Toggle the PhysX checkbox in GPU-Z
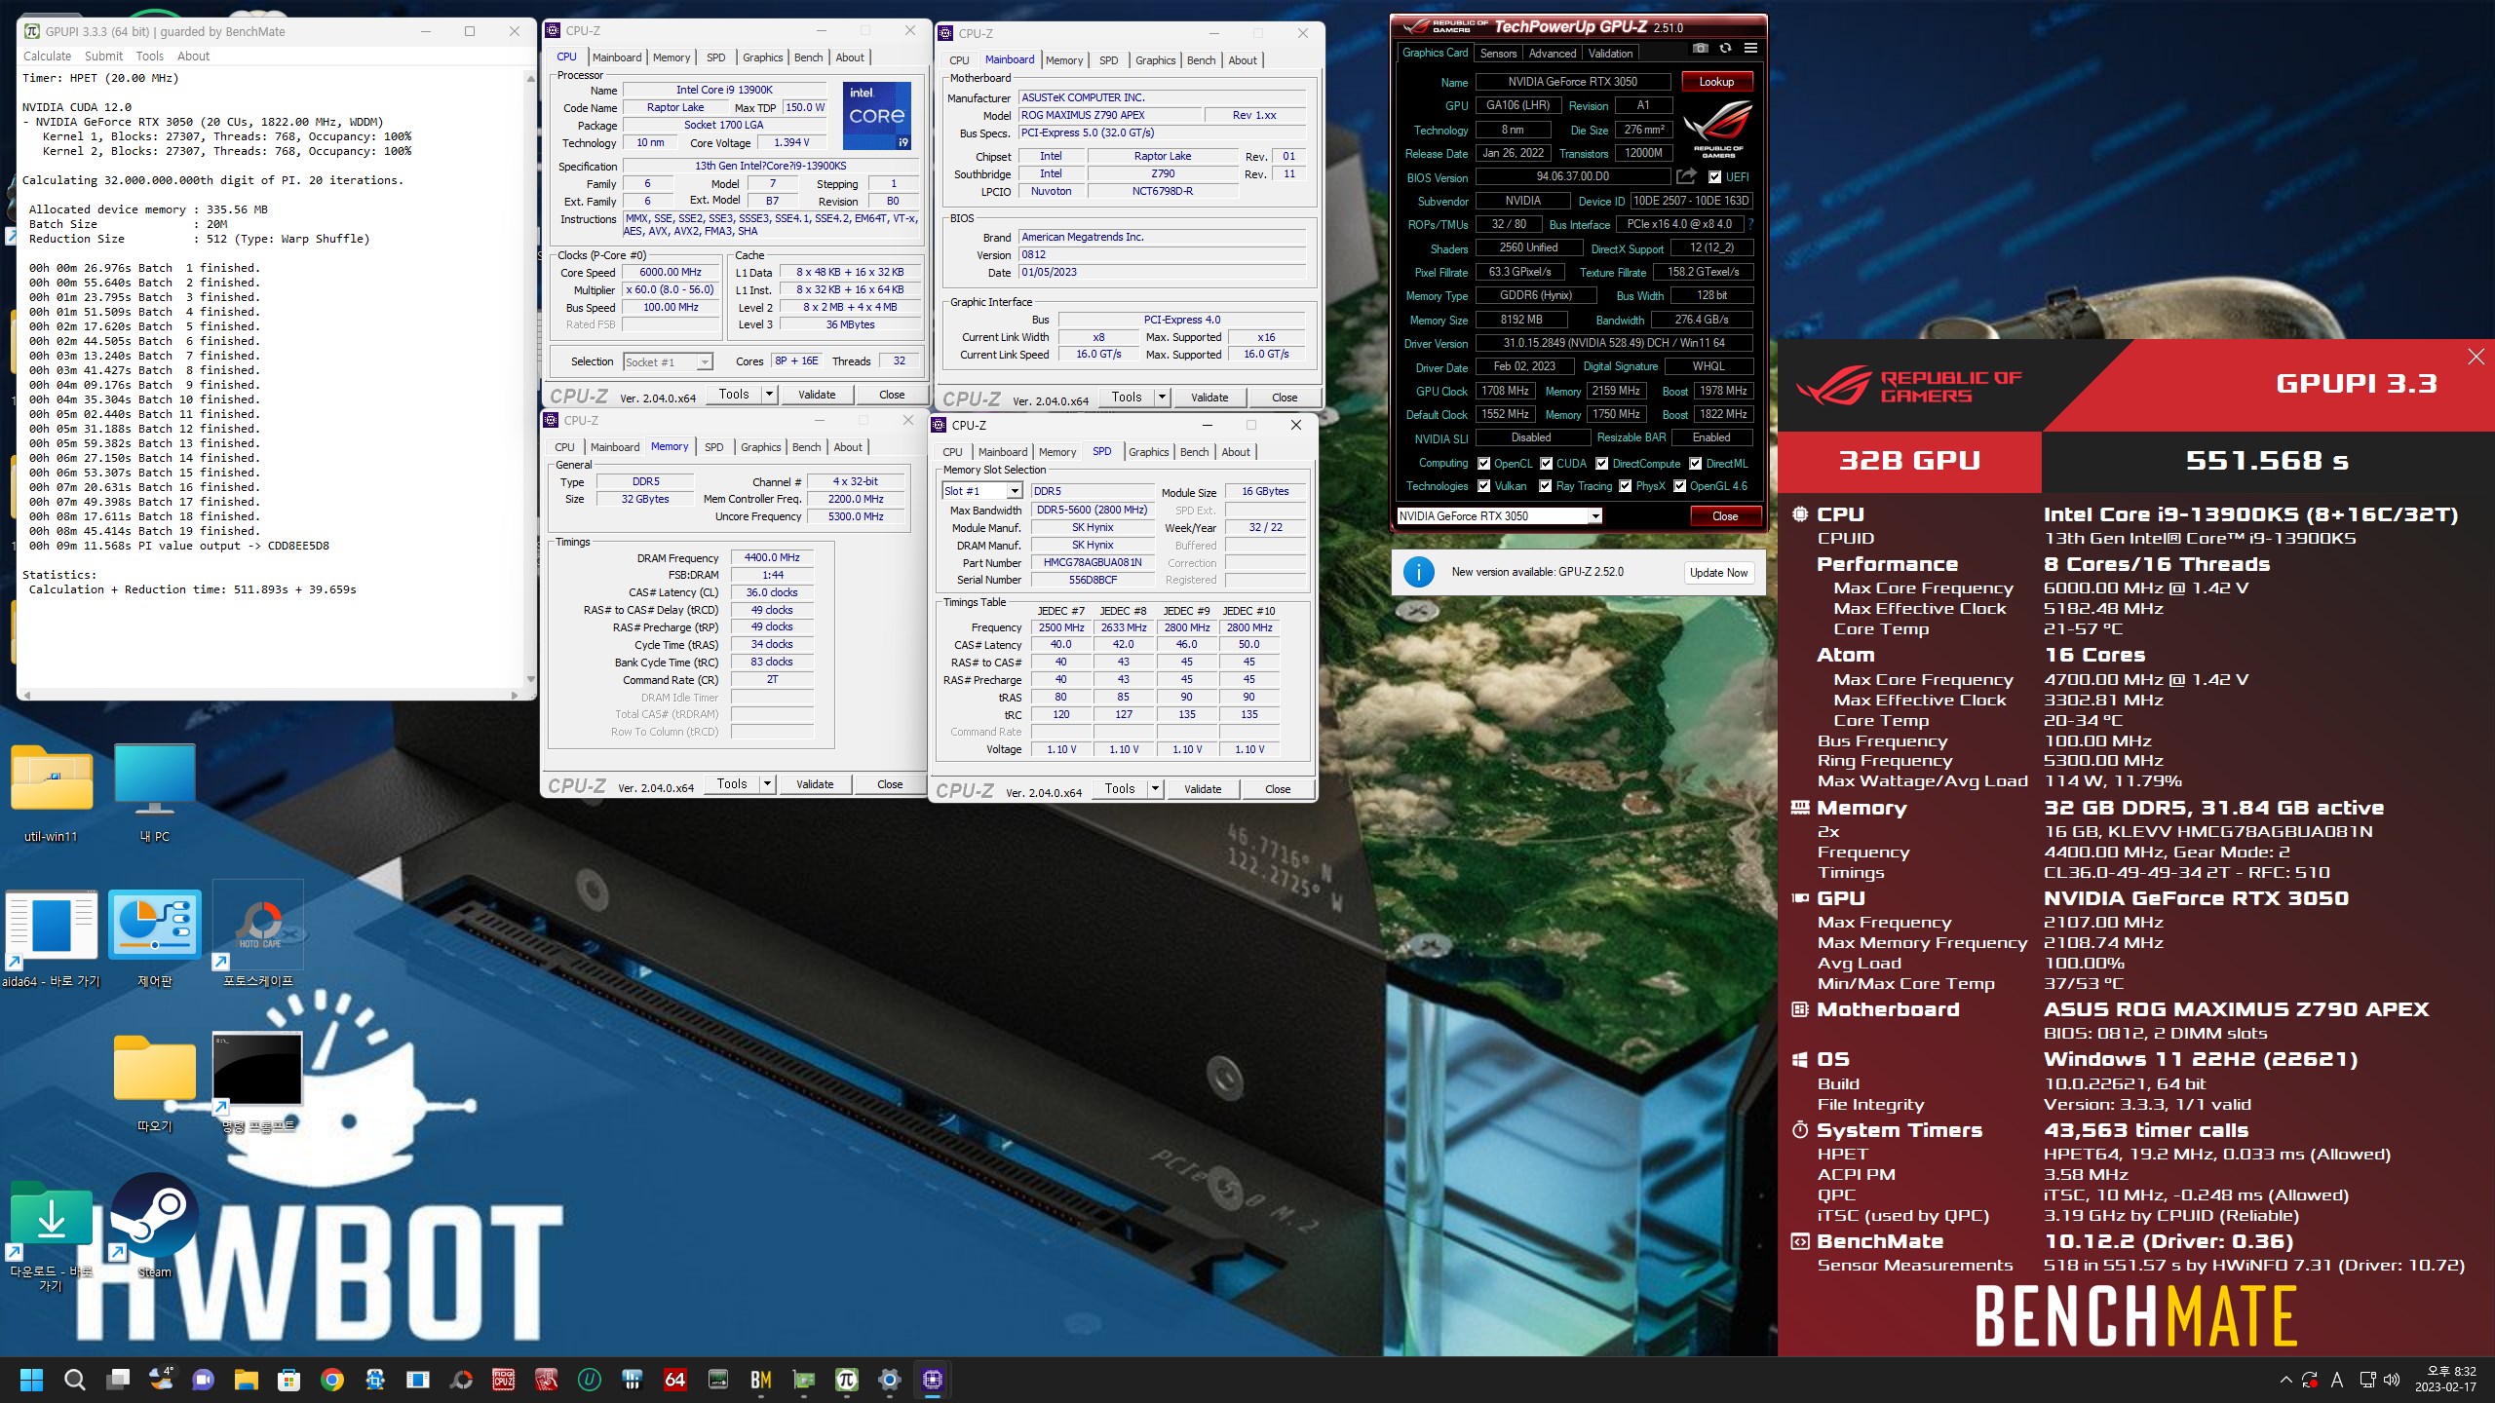This screenshot has width=2495, height=1403. (1625, 486)
